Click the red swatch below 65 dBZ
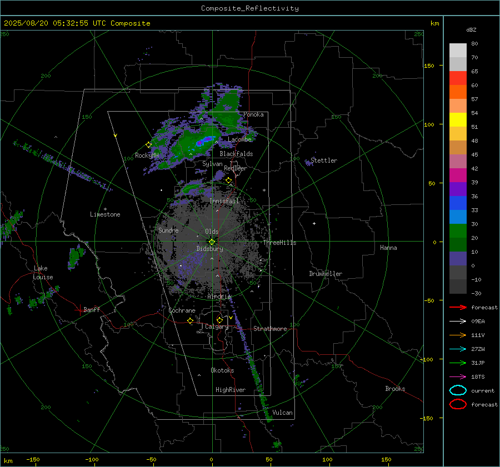Viewport: 500px width, 467px height. point(458,78)
